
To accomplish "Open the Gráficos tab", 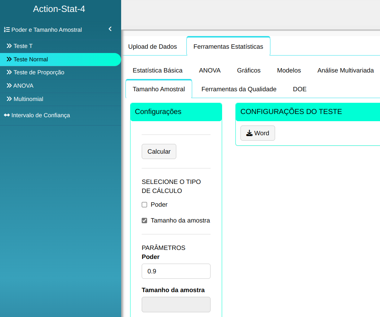I will point(249,70).
